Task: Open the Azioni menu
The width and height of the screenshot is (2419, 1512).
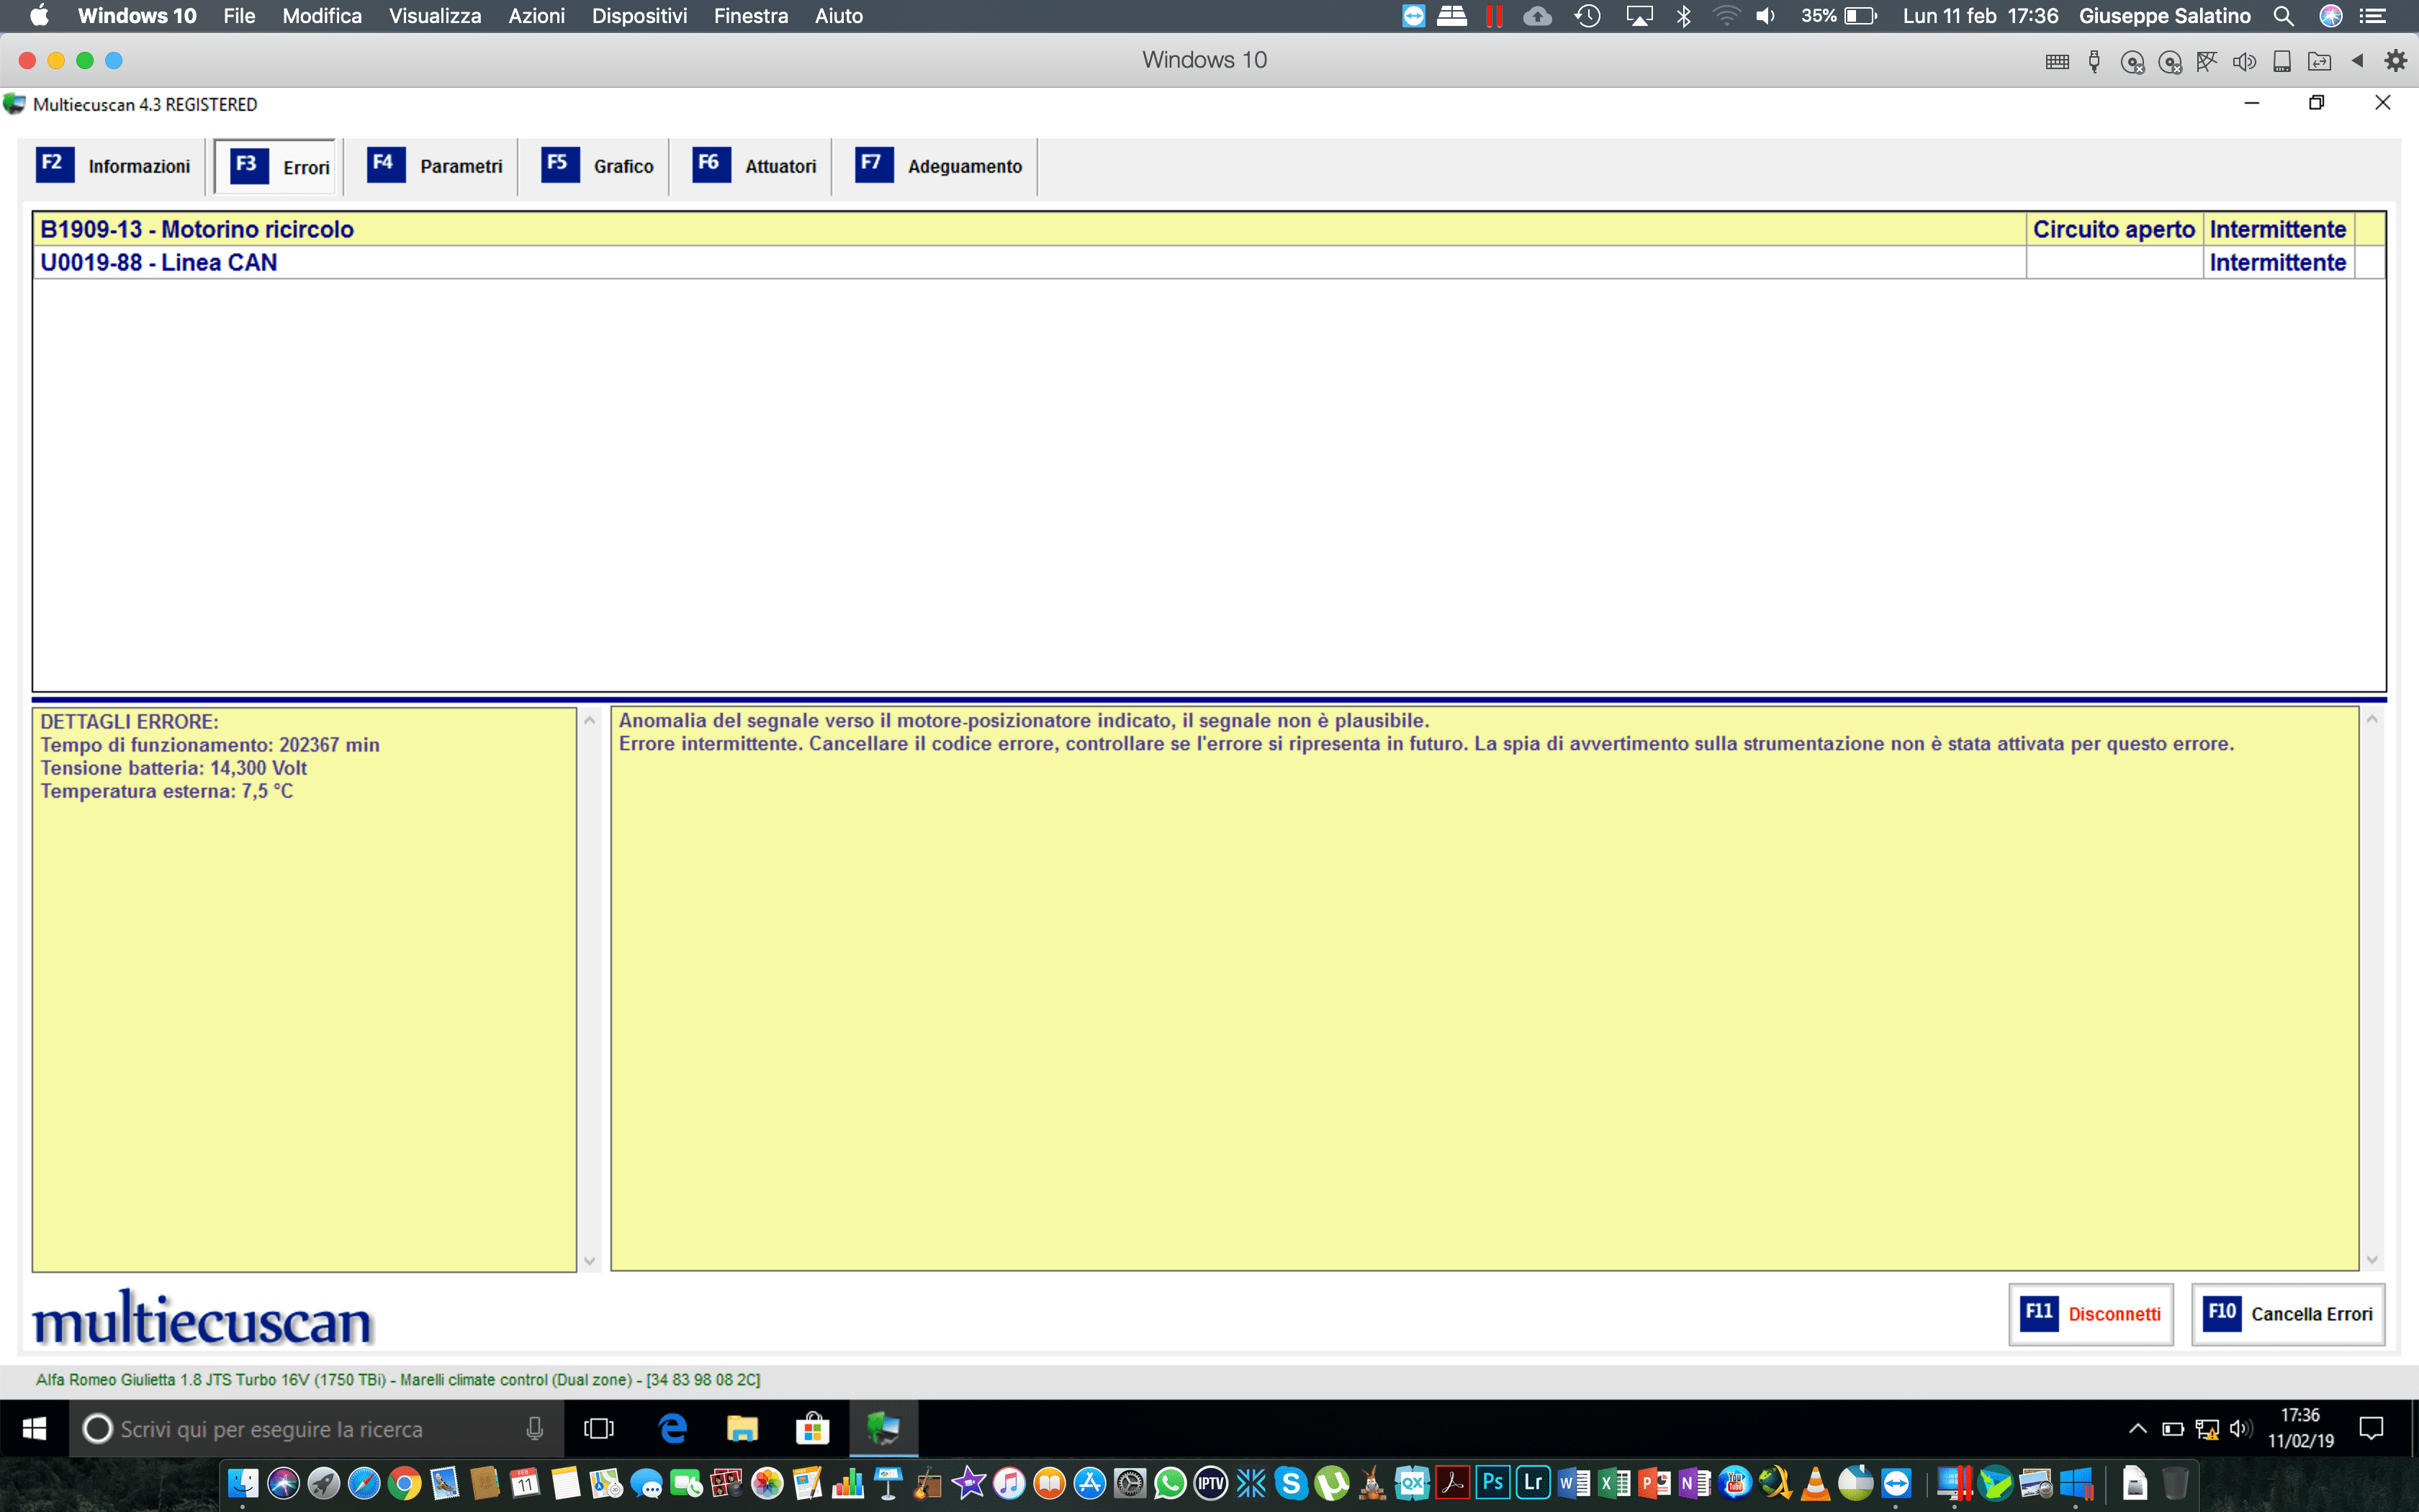Action: click(x=536, y=16)
